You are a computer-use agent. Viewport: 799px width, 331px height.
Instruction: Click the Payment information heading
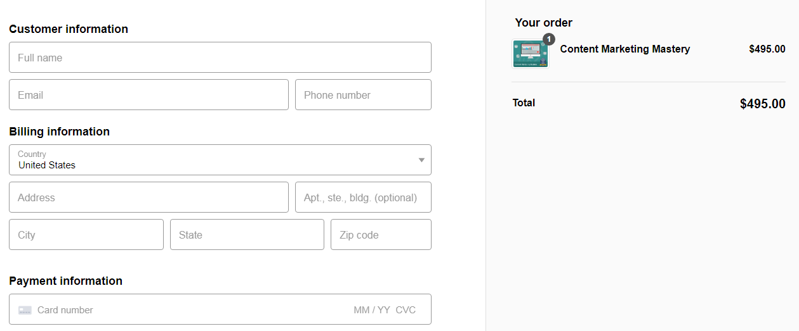click(65, 281)
